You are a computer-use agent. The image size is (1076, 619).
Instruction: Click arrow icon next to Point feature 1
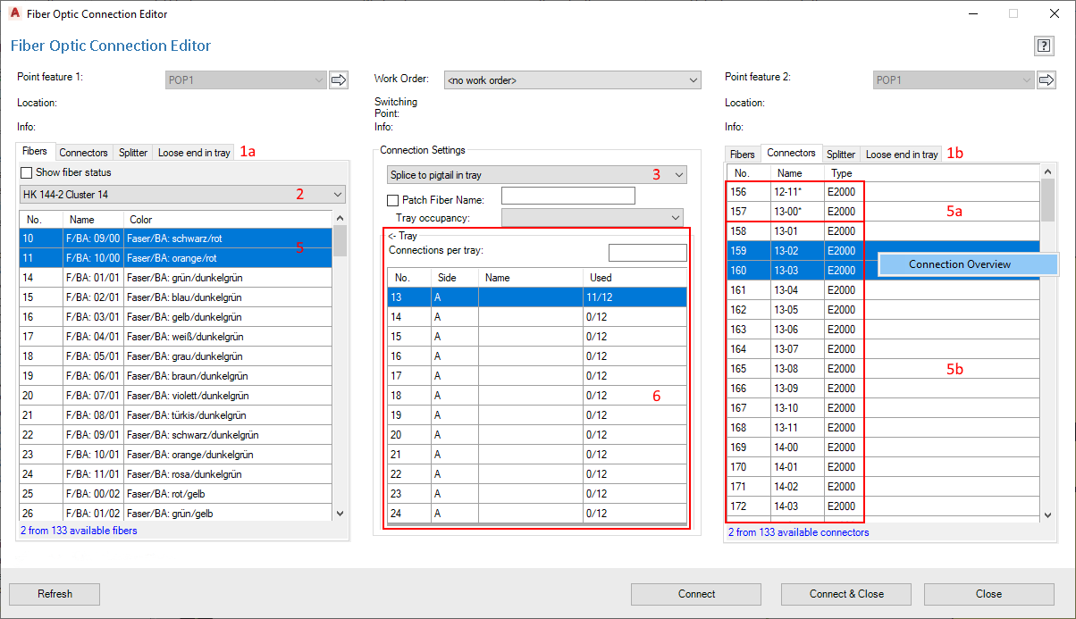[x=339, y=80]
